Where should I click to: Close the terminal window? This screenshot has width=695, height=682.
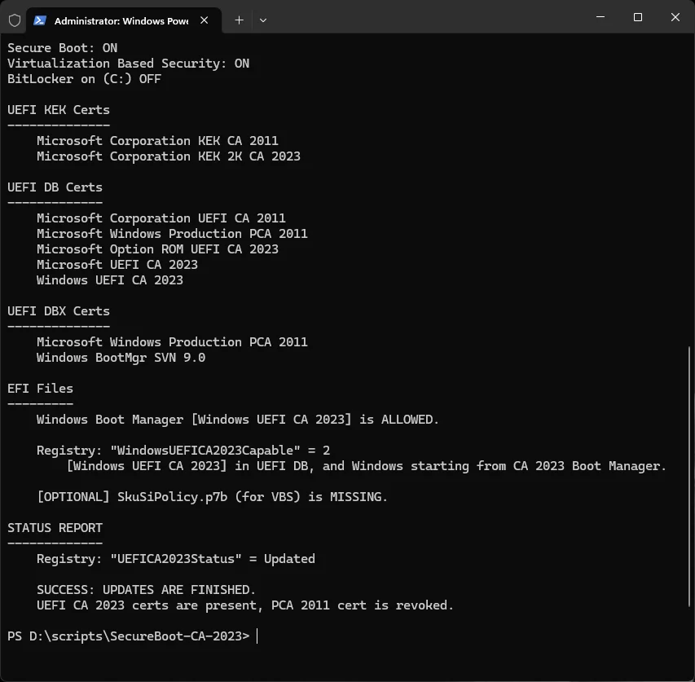(x=675, y=17)
